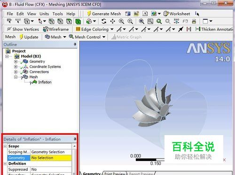235x175 pixels.
Task: Click the annotation preferences icon
Action: point(136,14)
